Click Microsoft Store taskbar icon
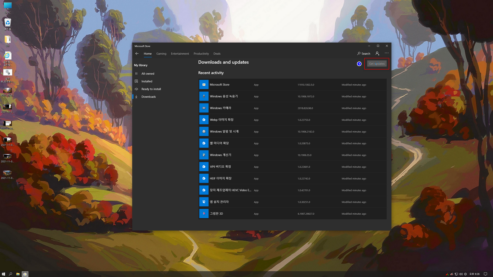 [25, 274]
